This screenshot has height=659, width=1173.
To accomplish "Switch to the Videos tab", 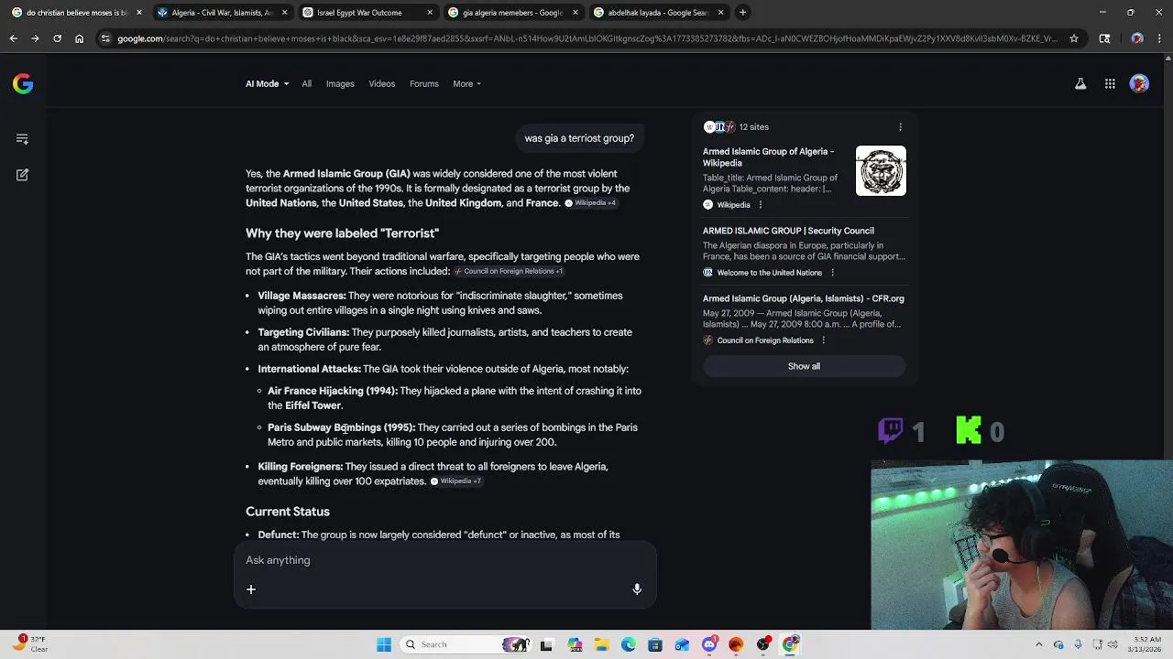I will point(382,84).
